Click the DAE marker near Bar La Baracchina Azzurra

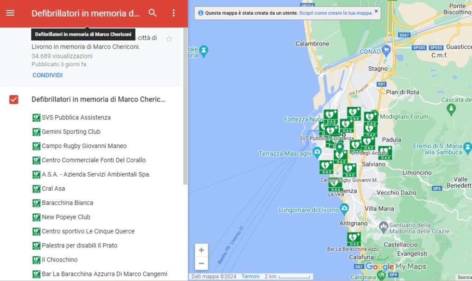coord(354,238)
